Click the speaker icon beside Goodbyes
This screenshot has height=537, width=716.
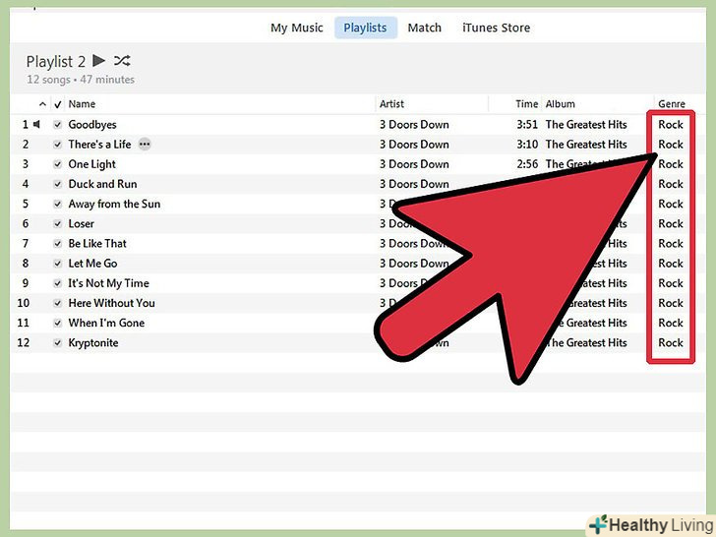[37, 125]
